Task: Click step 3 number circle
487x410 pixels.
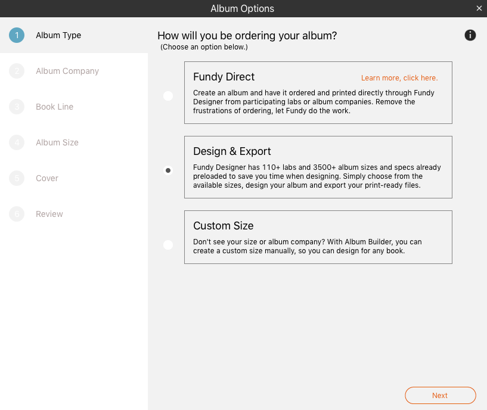Action: [17, 107]
